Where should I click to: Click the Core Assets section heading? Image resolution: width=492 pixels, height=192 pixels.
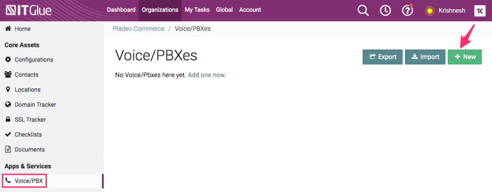click(x=22, y=45)
